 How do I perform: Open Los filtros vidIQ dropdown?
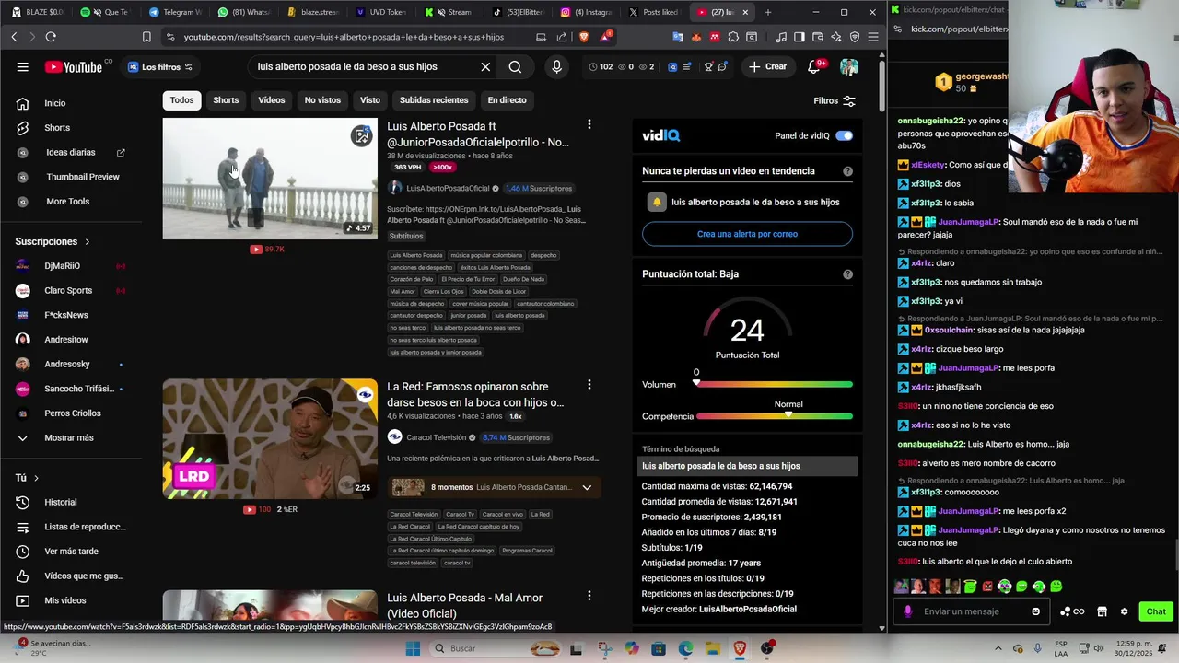tap(160, 66)
